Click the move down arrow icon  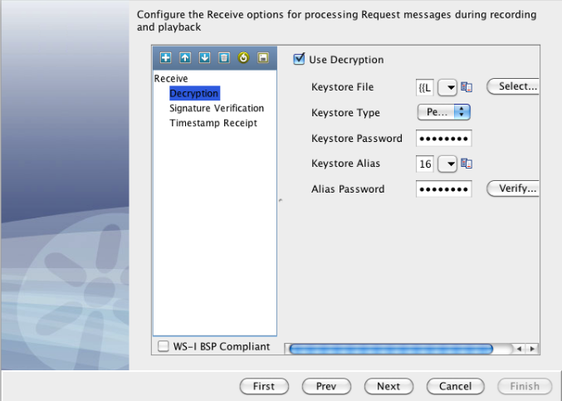tap(204, 58)
